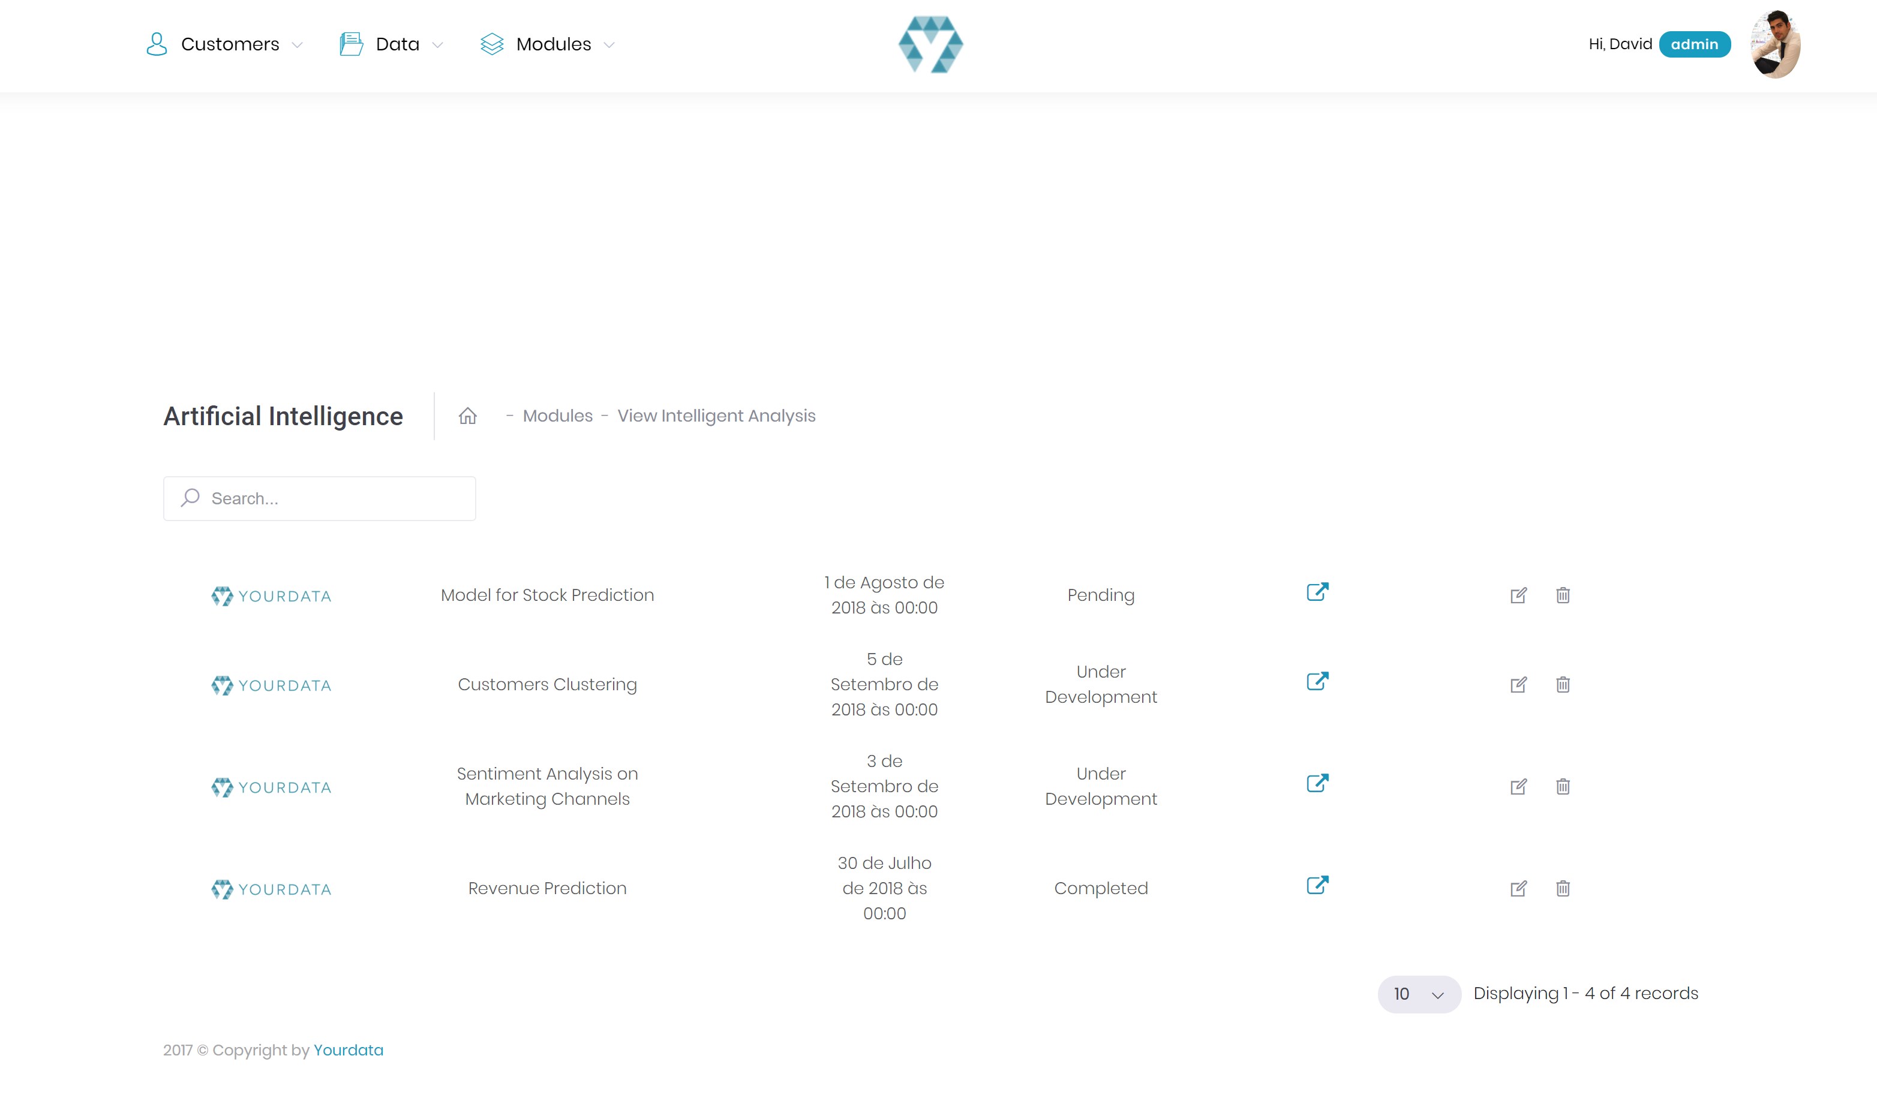Open the page size 10 dropdown
Viewport: 1877px width, 1116px height.
pyautogui.click(x=1418, y=994)
